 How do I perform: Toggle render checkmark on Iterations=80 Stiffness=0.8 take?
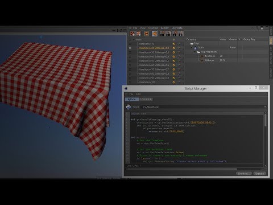coord(173,74)
